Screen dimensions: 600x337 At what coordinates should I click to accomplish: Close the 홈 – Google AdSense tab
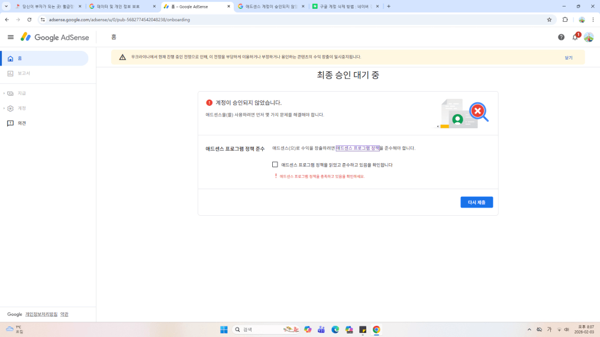[x=228, y=7]
